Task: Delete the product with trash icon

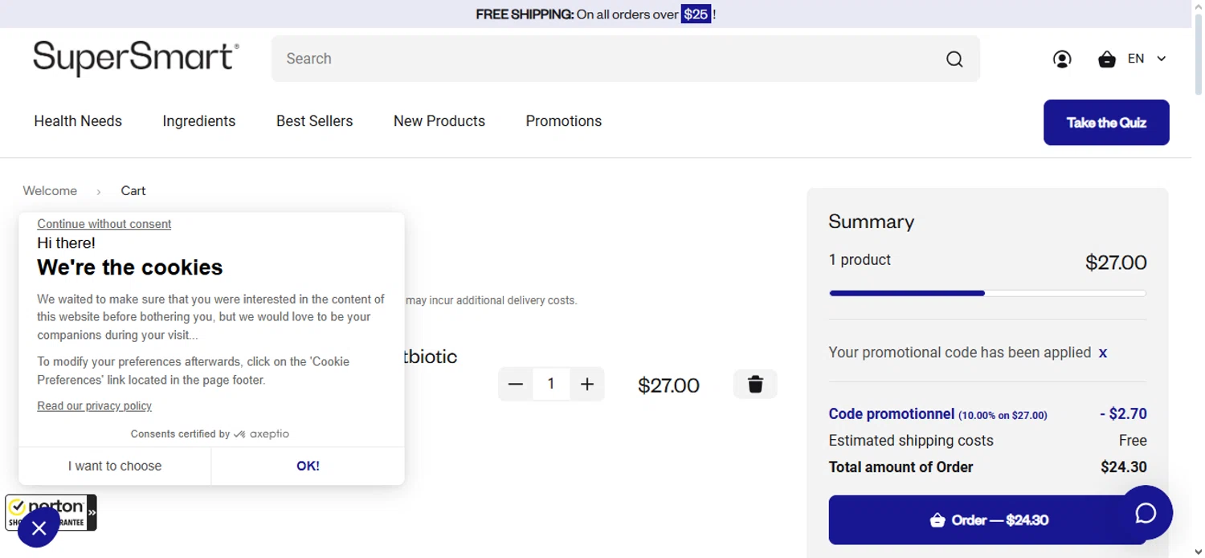Action: (x=755, y=384)
